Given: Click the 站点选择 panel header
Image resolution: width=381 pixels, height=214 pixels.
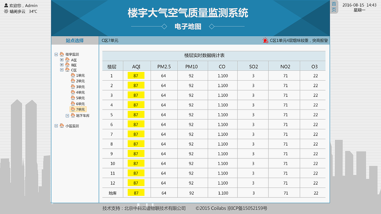Looking at the screenshot, I should click(x=75, y=40).
